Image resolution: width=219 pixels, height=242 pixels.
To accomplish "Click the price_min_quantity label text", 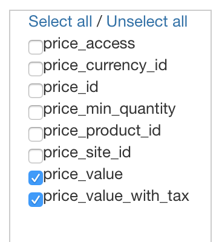I will 109,110.
